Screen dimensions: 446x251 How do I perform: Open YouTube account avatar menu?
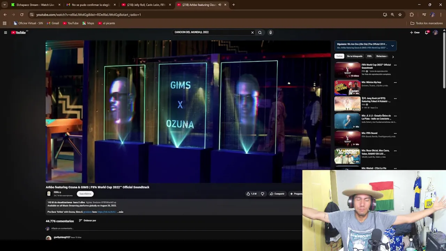(435, 32)
